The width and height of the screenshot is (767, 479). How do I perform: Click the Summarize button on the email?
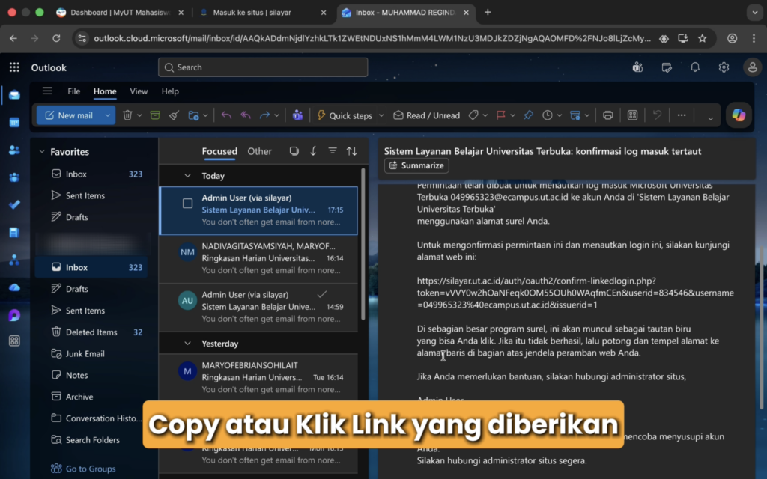point(416,165)
